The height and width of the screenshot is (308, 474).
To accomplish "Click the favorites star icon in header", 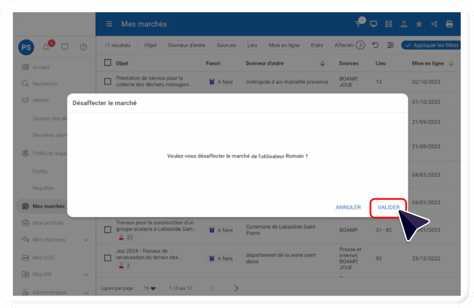I will click(x=419, y=24).
